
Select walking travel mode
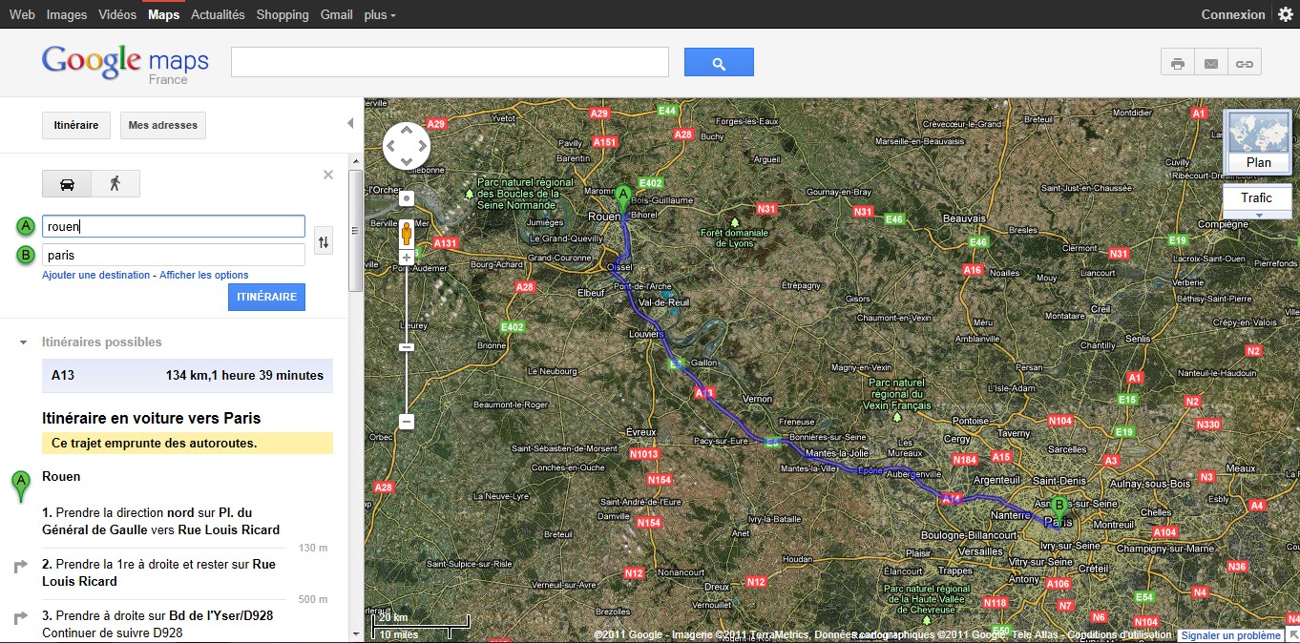tap(115, 183)
